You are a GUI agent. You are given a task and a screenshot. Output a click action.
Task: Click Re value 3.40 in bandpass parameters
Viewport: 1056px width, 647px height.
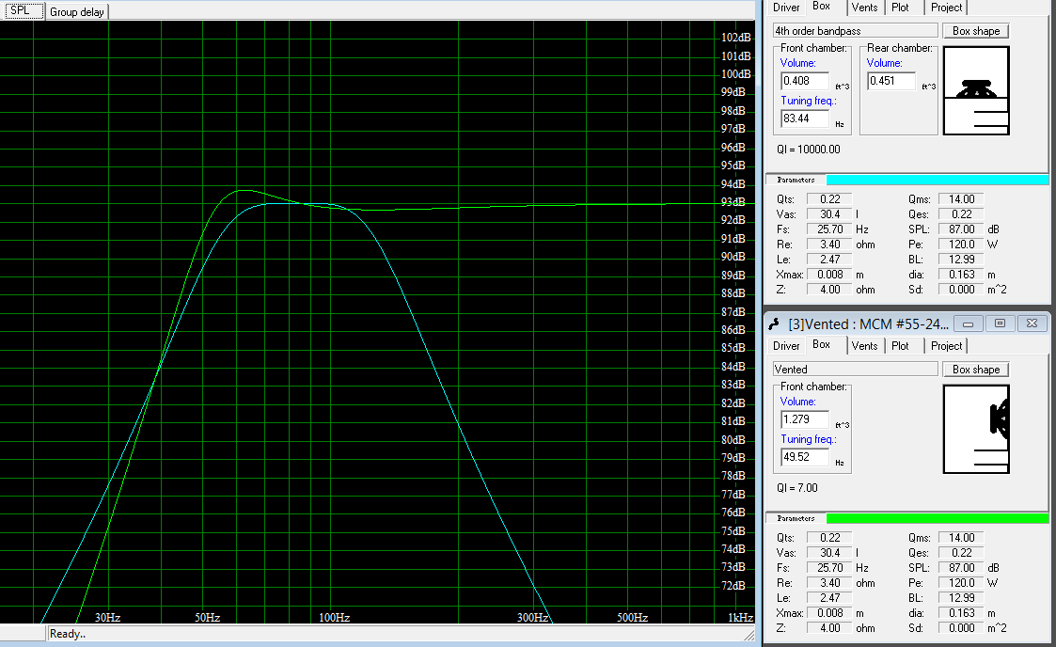click(829, 245)
